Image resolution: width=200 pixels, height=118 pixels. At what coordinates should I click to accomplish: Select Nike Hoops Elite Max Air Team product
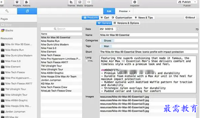(x=61, y=77)
